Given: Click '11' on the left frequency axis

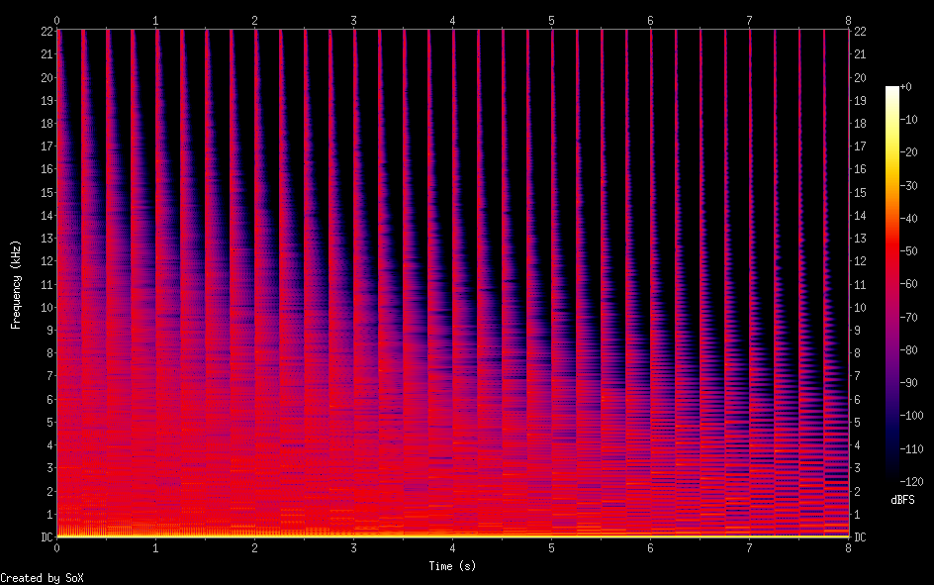Looking at the screenshot, I should [47, 285].
